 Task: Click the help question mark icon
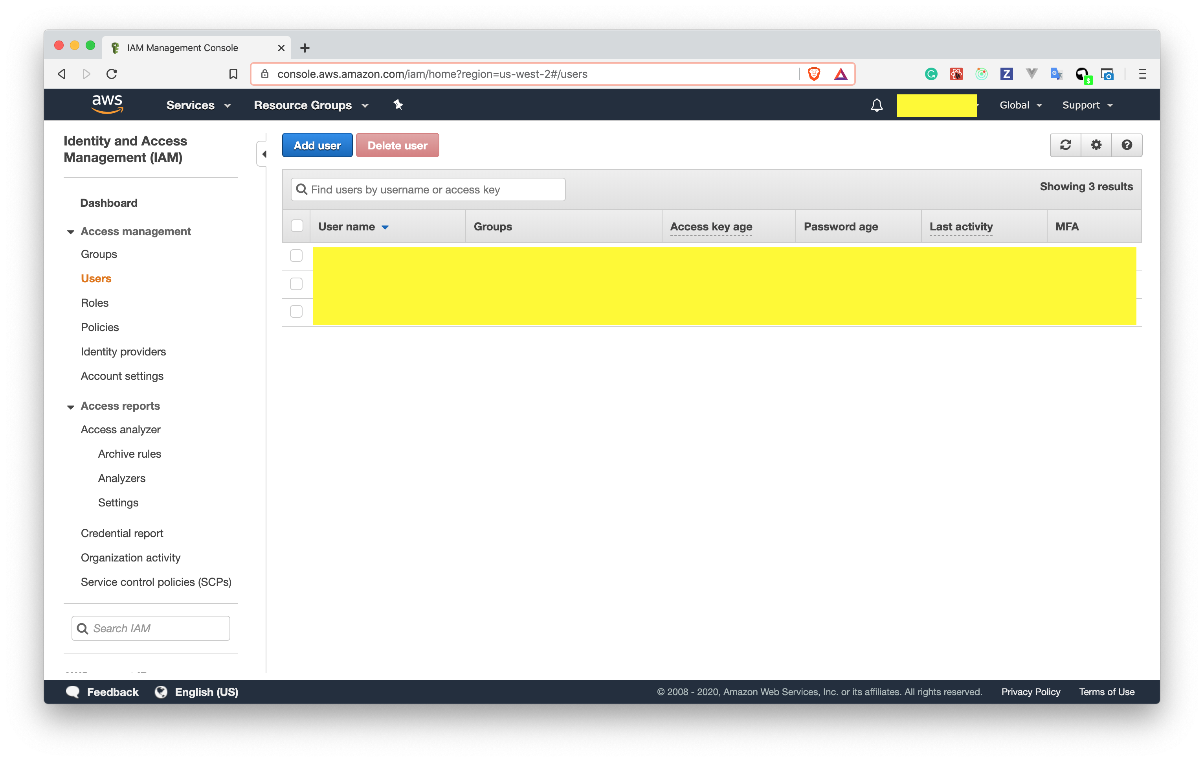[x=1127, y=145]
